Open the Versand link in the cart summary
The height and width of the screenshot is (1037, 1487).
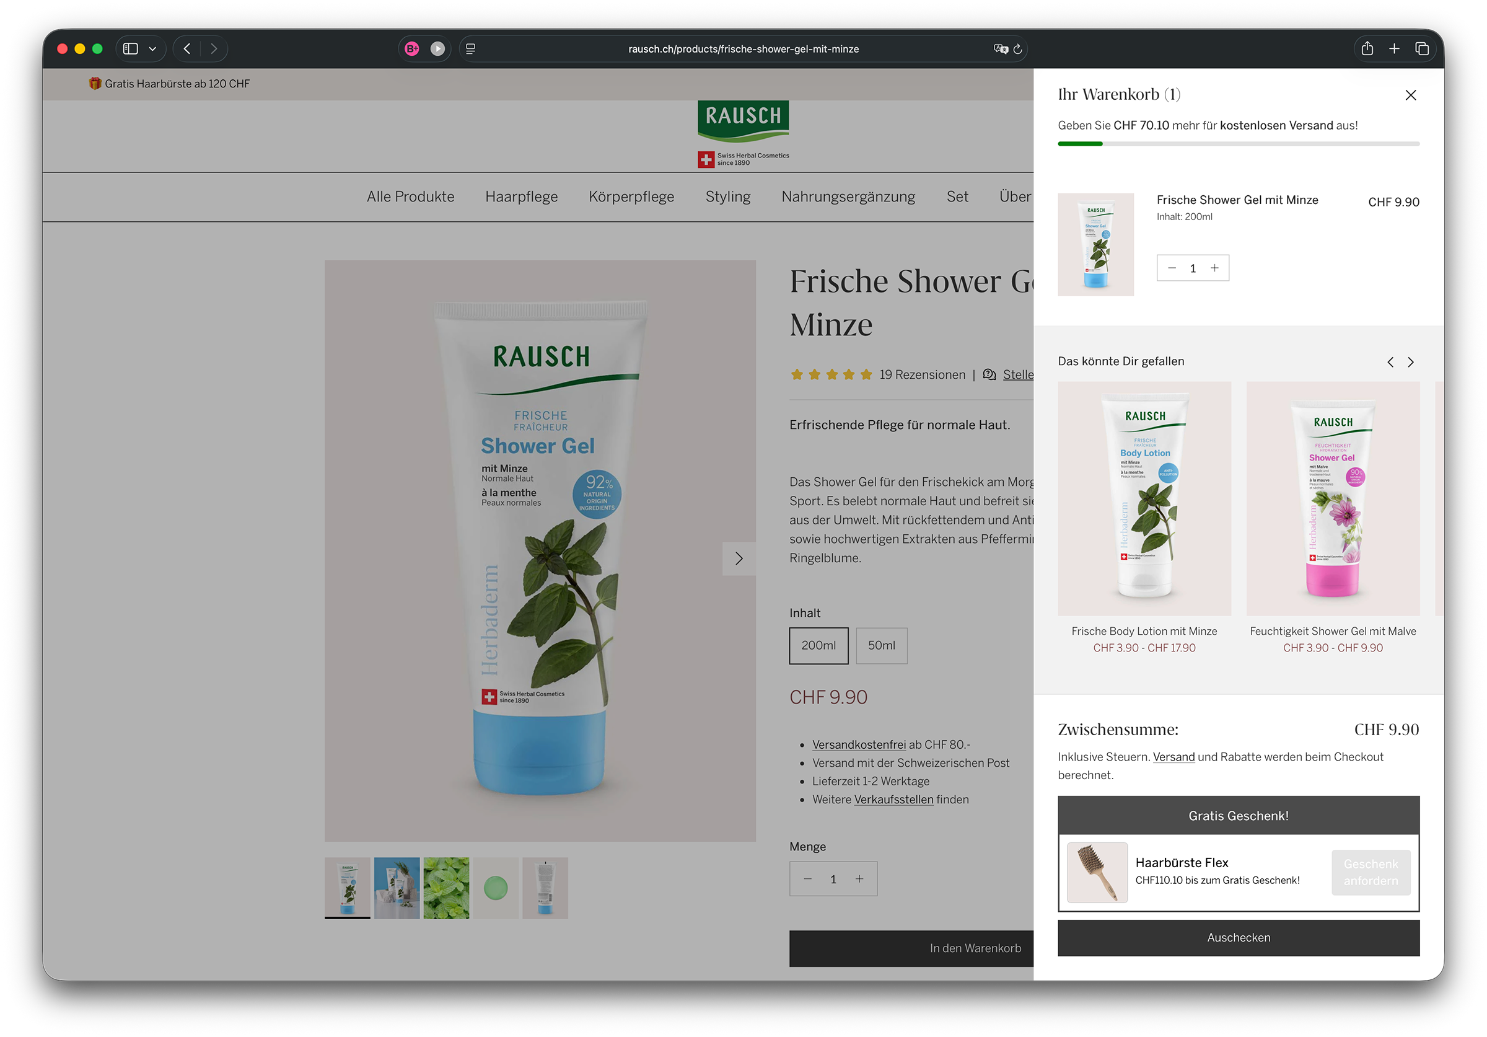(1173, 757)
